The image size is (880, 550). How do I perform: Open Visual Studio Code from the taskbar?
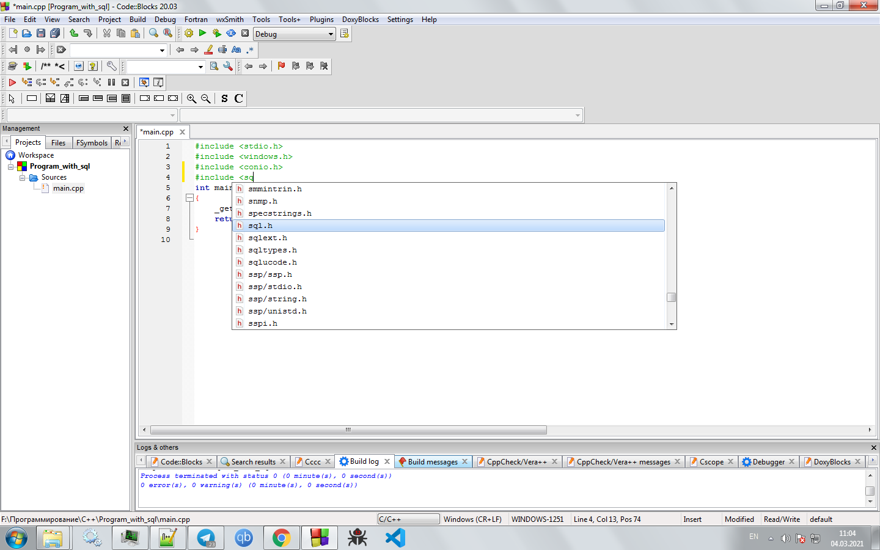pos(395,538)
